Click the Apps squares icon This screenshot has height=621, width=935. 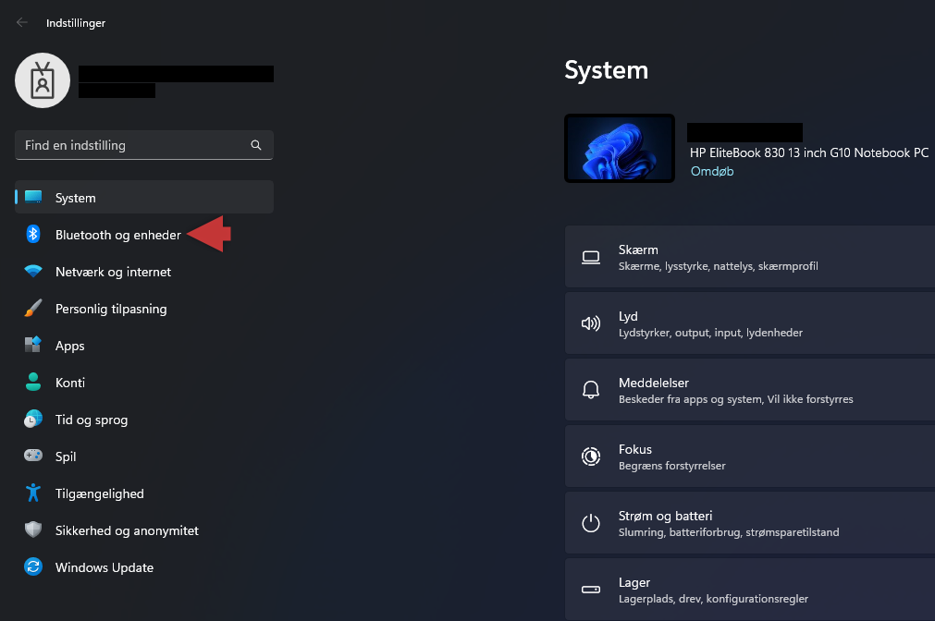coord(33,345)
